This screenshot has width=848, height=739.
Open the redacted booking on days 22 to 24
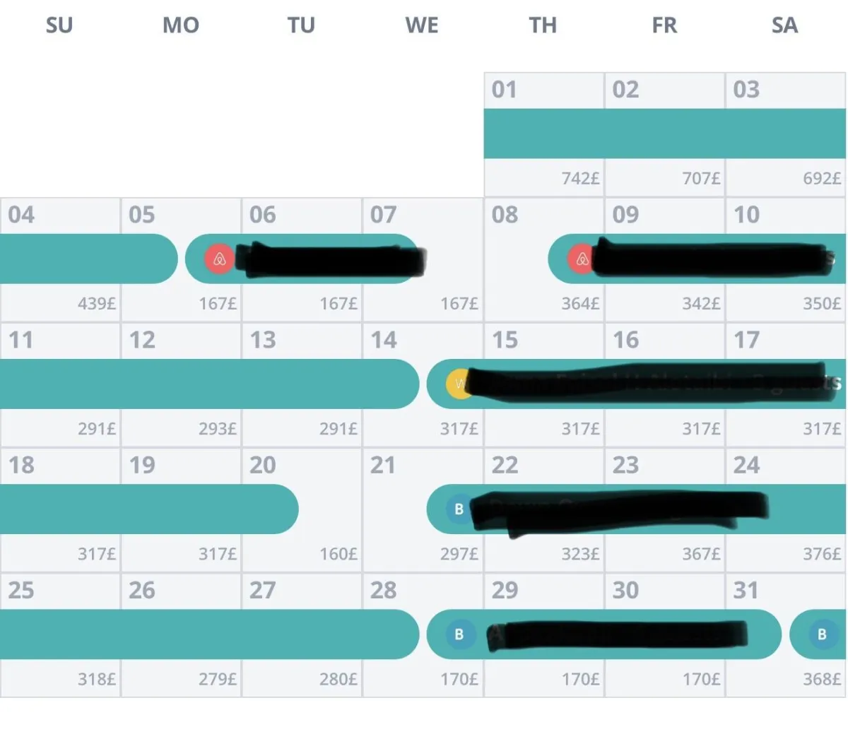(604, 509)
